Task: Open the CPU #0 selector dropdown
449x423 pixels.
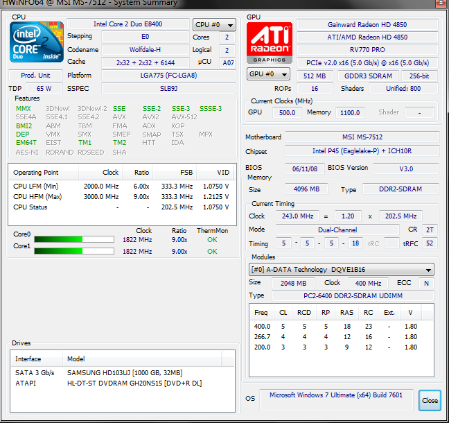Action: [x=214, y=25]
